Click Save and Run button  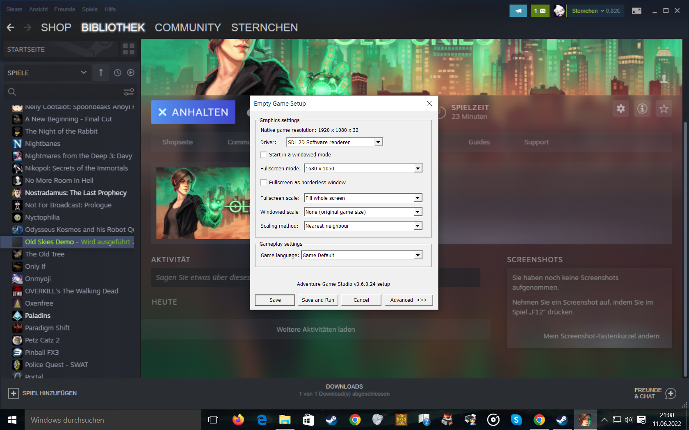click(x=318, y=300)
